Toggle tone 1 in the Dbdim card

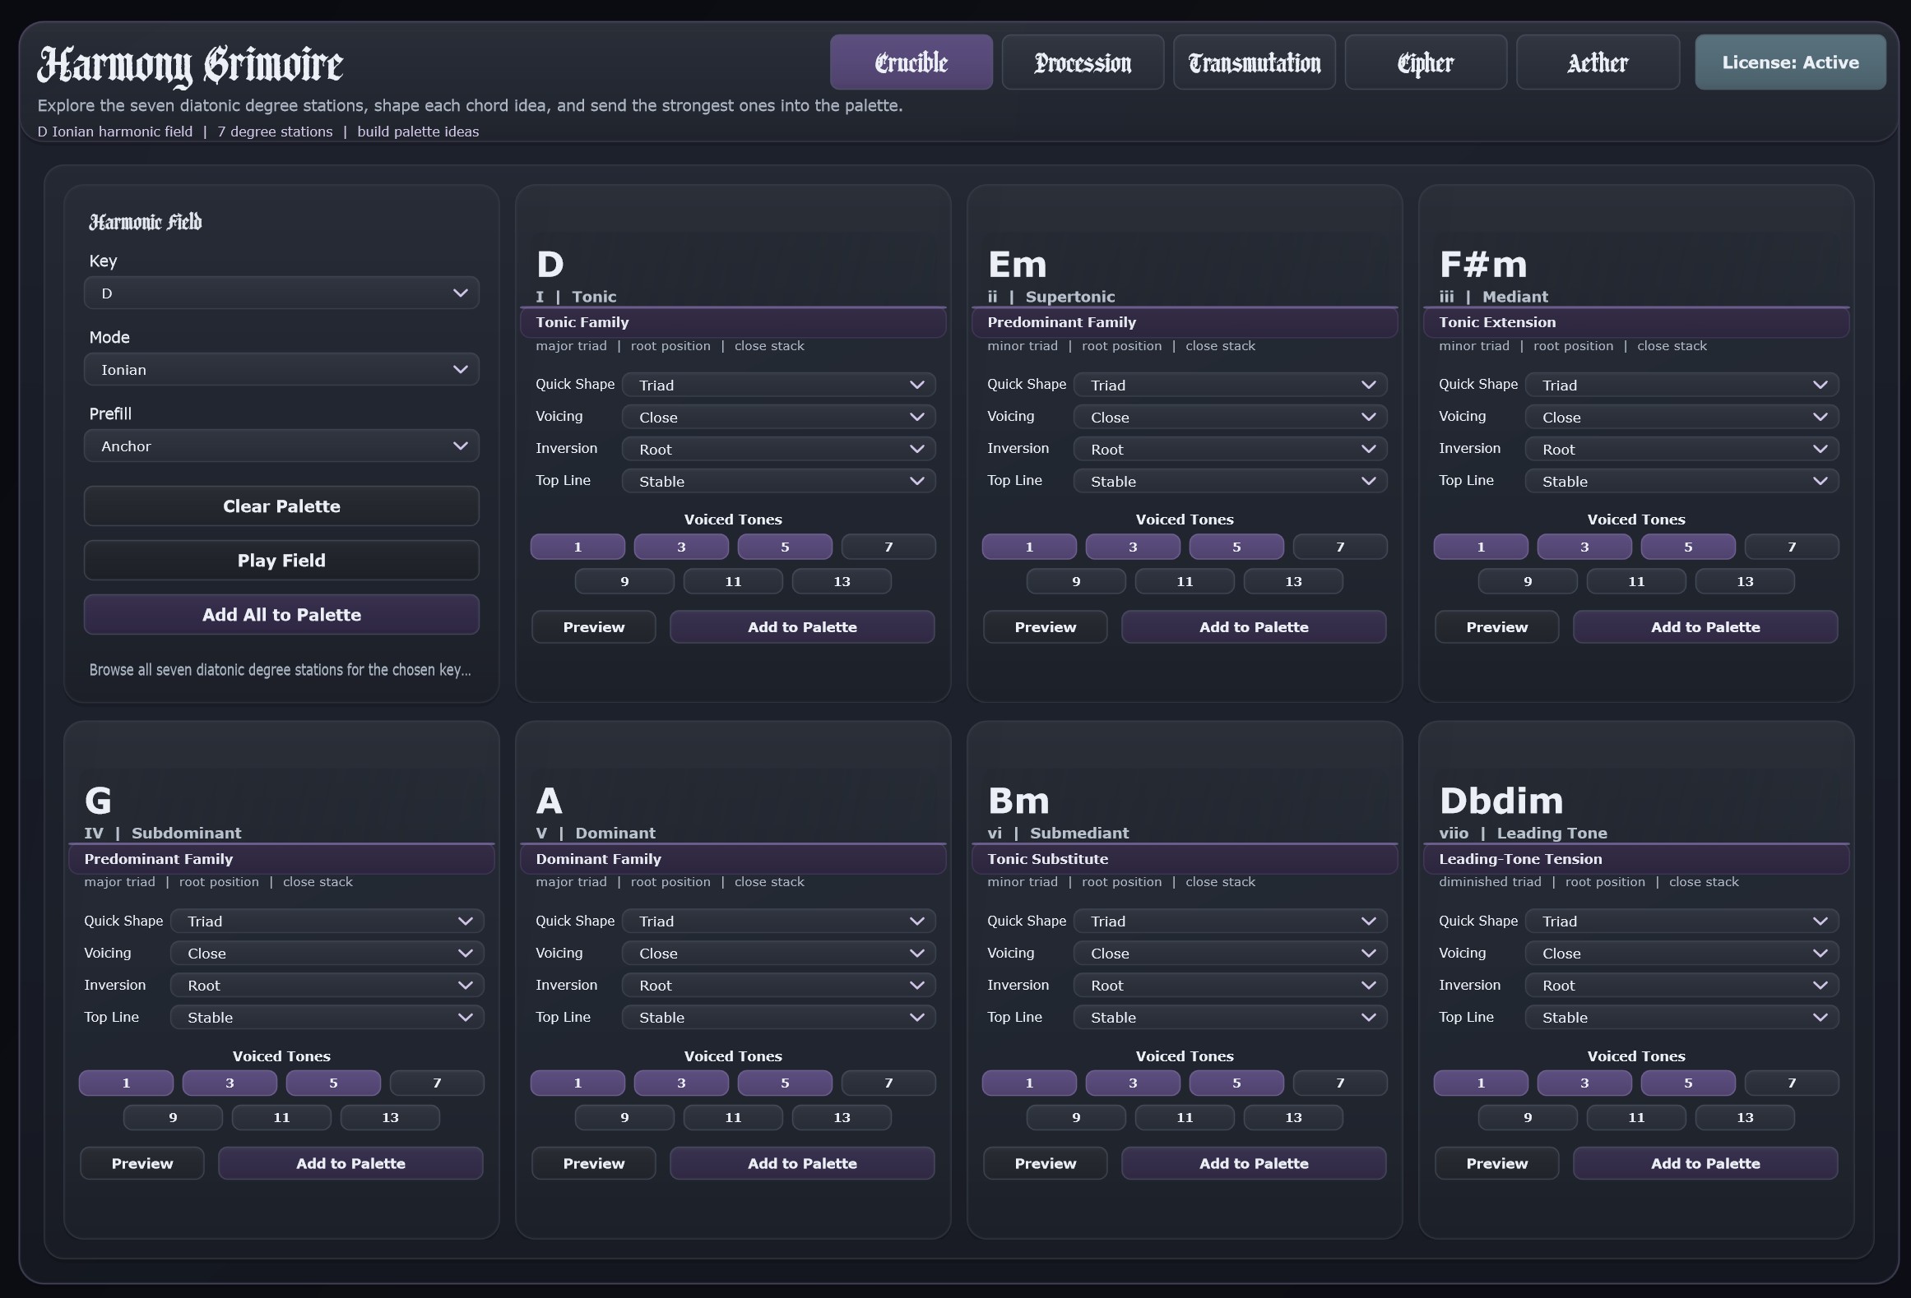[1480, 1083]
